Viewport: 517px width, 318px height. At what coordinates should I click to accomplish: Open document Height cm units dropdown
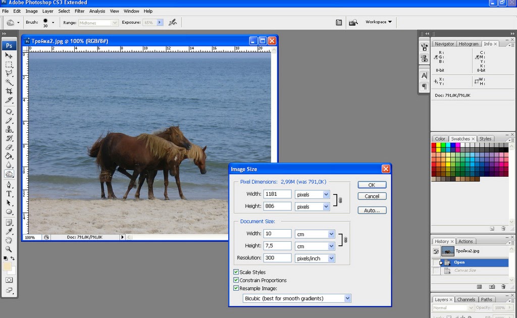pyautogui.click(x=331, y=246)
